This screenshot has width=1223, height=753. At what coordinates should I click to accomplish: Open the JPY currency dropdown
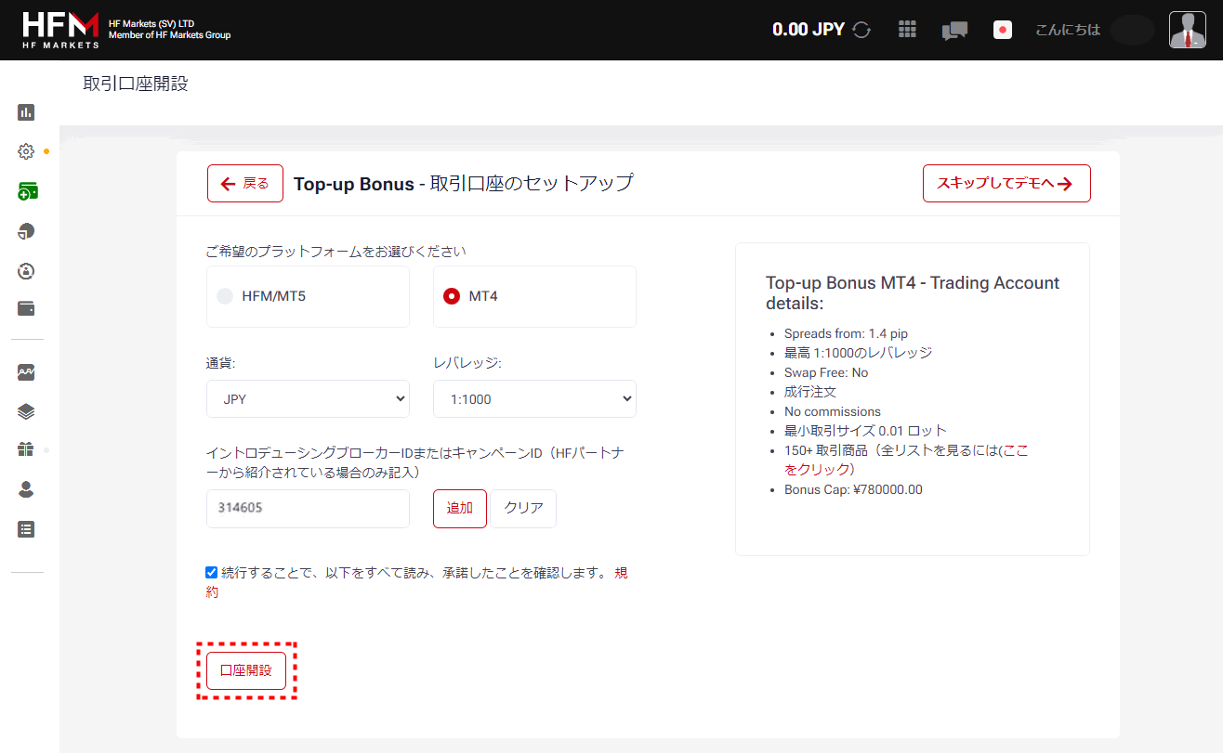point(308,399)
